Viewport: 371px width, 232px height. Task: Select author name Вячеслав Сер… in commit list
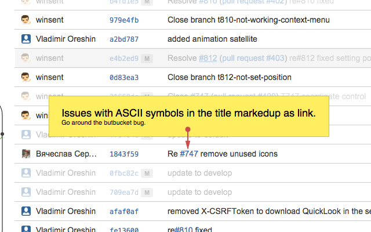66,154
